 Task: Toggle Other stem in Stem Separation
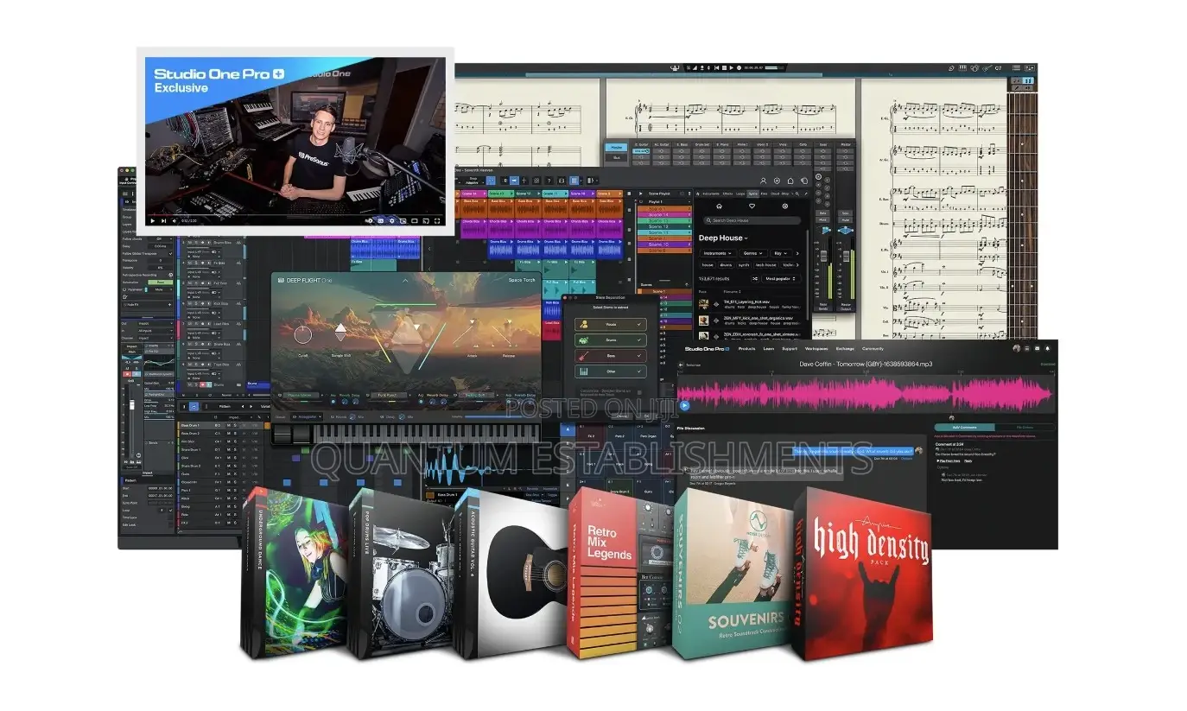click(611, 371)
